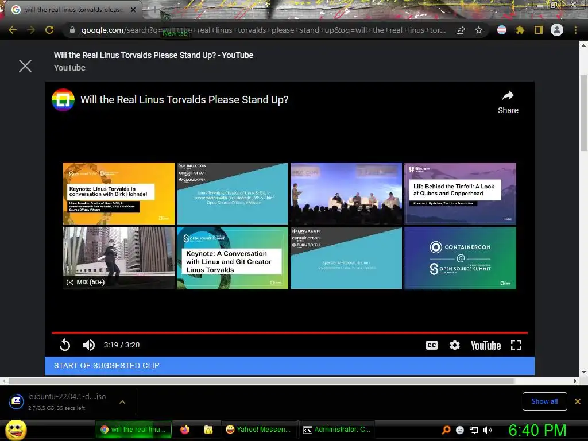This screenshot has width=588, height=441.
Task: Click the browser forward arrow
Action: (31, 30)
